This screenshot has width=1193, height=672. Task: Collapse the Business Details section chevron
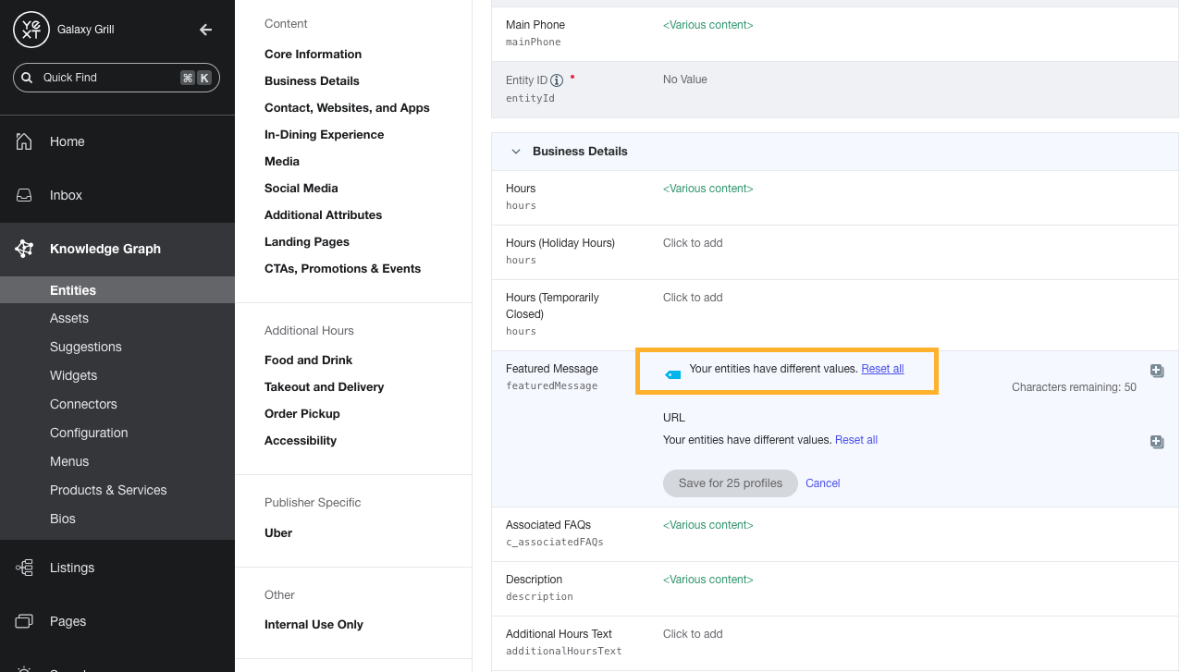point(516,151)
